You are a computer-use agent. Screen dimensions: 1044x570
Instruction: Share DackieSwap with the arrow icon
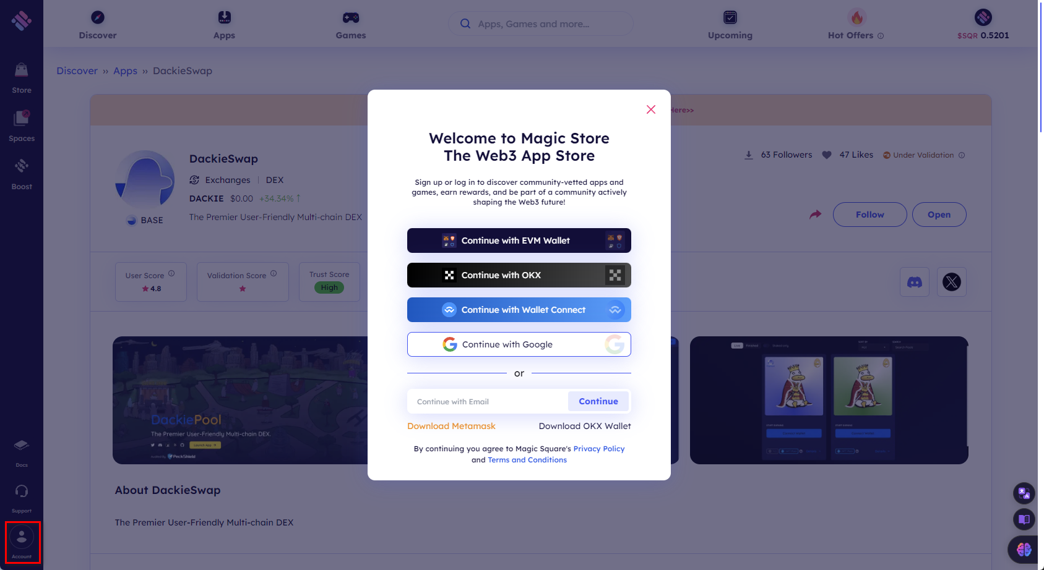[x=816, y=215]
